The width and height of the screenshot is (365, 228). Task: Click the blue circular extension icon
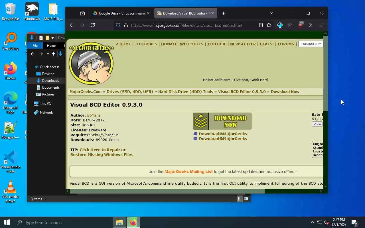[280, 25]
